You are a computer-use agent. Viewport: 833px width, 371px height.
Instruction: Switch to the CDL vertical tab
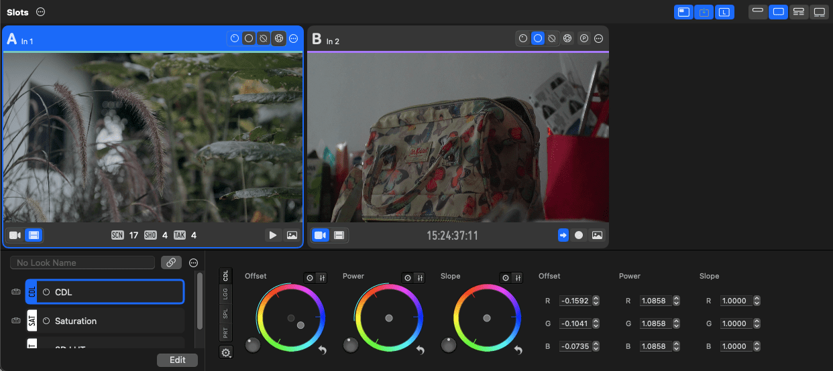[x=225, y=275]
